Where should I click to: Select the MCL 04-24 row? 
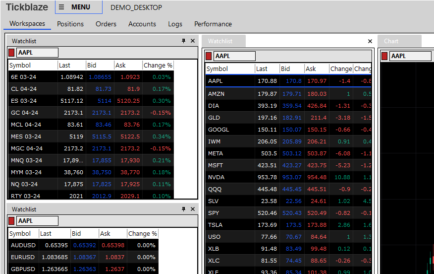coord(91,125)
